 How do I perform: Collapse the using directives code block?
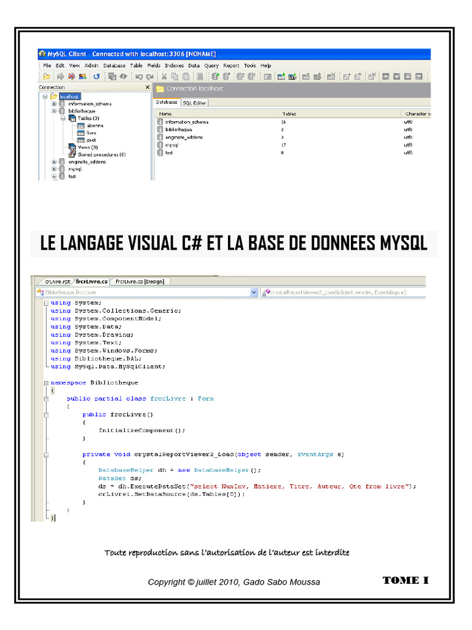[x=46, y=303]
